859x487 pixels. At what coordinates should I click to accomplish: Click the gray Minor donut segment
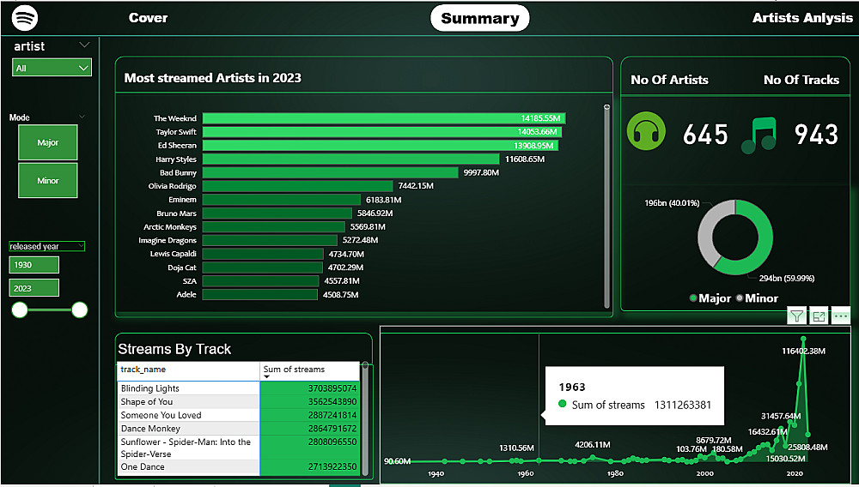point(707,230)
